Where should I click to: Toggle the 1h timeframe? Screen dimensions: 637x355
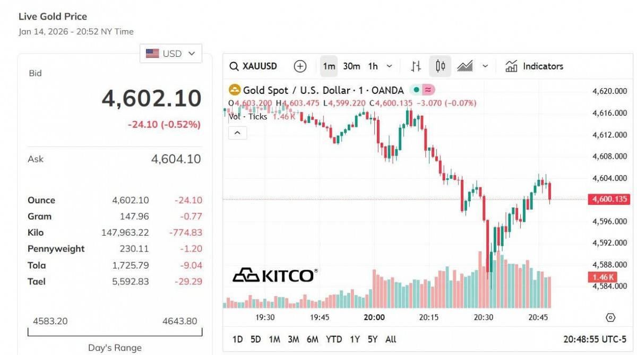tap(373, 66)
